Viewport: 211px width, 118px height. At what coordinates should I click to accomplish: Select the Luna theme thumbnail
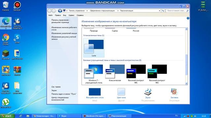[94, 48]
